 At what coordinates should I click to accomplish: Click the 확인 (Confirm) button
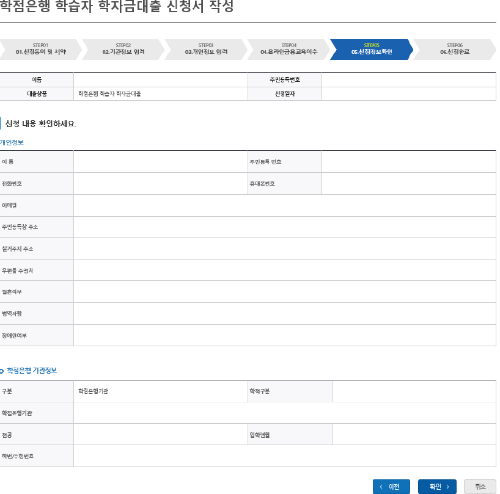pyautogui.click(x=436, y=487)
